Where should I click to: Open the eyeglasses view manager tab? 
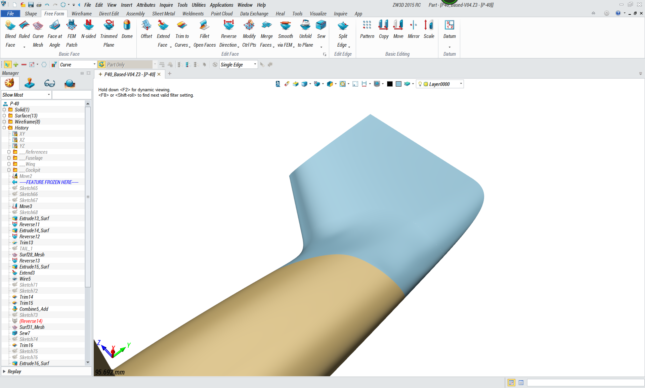click(49, 83)
